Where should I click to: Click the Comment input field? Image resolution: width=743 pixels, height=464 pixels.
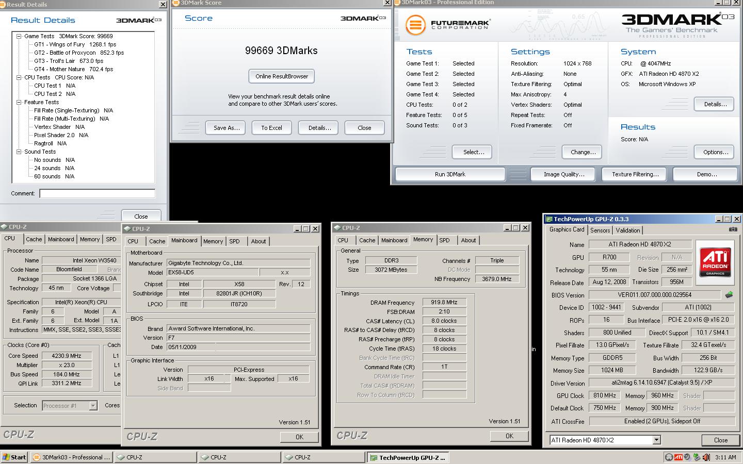[98, 193]
